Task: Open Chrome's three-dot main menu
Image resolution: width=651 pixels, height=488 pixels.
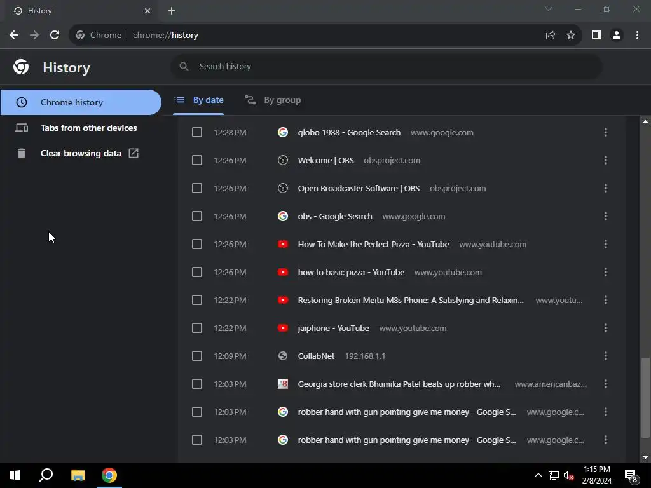Action: click(637, 36)
